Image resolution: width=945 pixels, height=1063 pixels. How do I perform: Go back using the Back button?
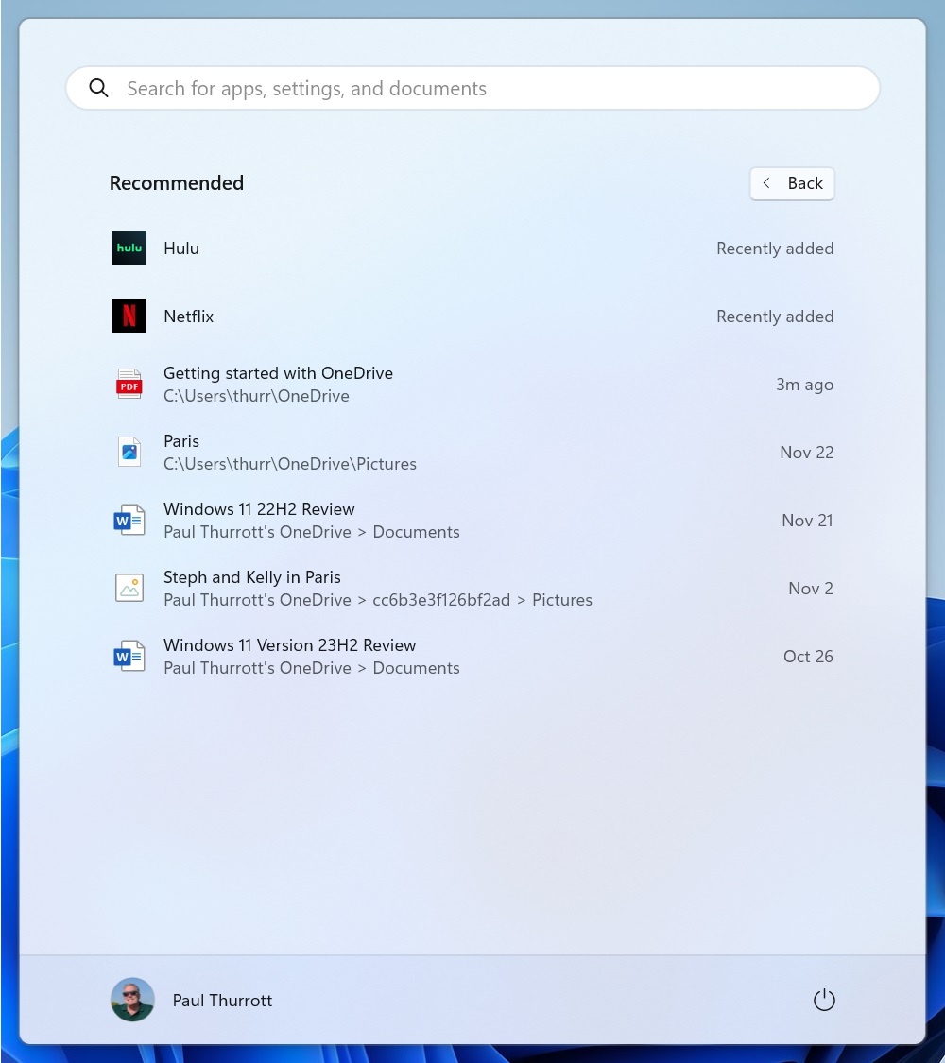792,183
